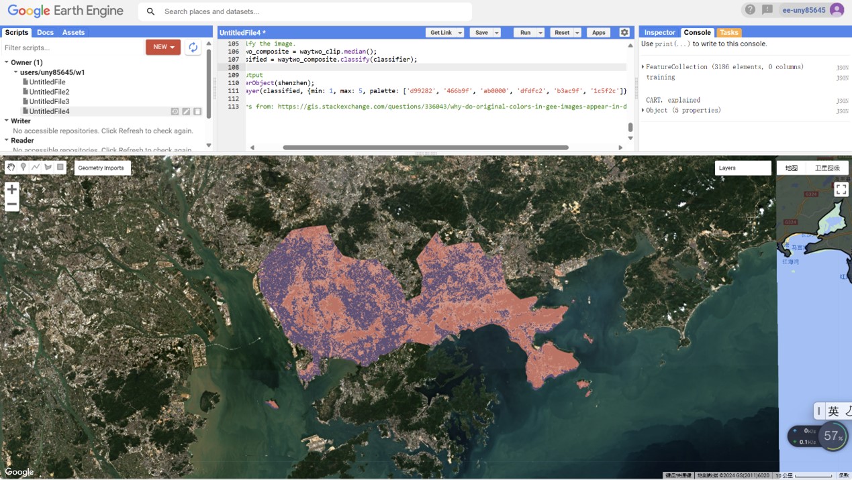Open the Assets tab

coord(74,32)
